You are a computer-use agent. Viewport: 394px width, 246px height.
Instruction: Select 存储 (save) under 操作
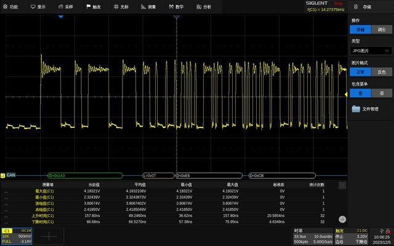360,30
